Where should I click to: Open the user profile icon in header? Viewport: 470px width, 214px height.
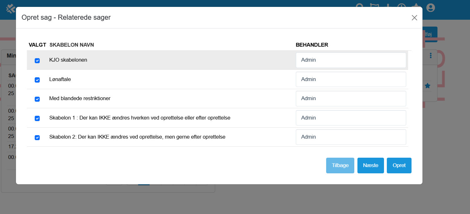431,8
